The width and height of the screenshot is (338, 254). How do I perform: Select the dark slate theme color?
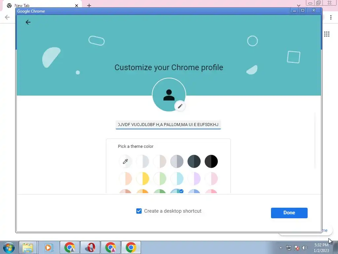194,161
